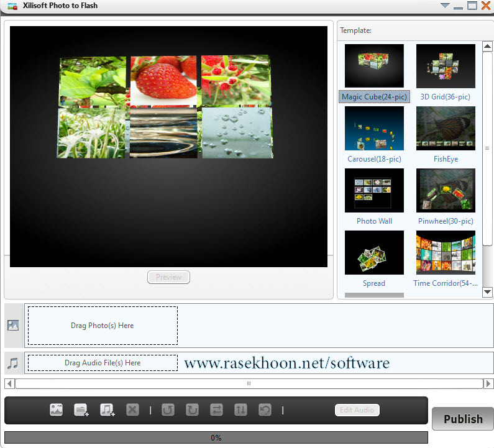494x448 pixels.
Task: Click the FishEye label text
Action: click(446, 159)
